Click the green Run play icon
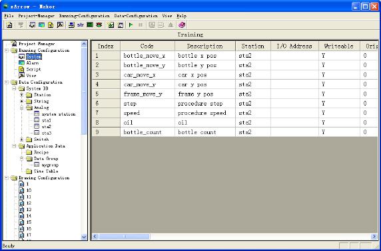 (x=131, y=25)
